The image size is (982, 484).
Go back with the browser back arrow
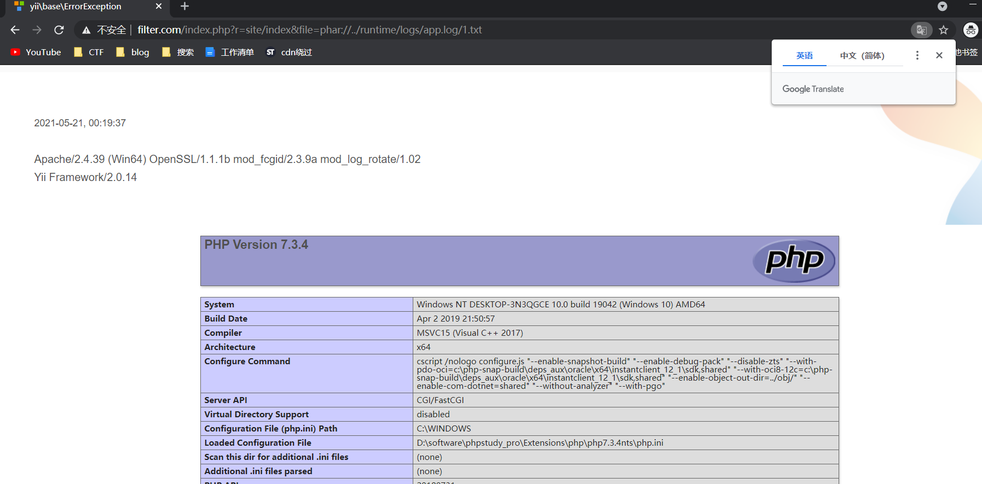[x=15, y=30]
